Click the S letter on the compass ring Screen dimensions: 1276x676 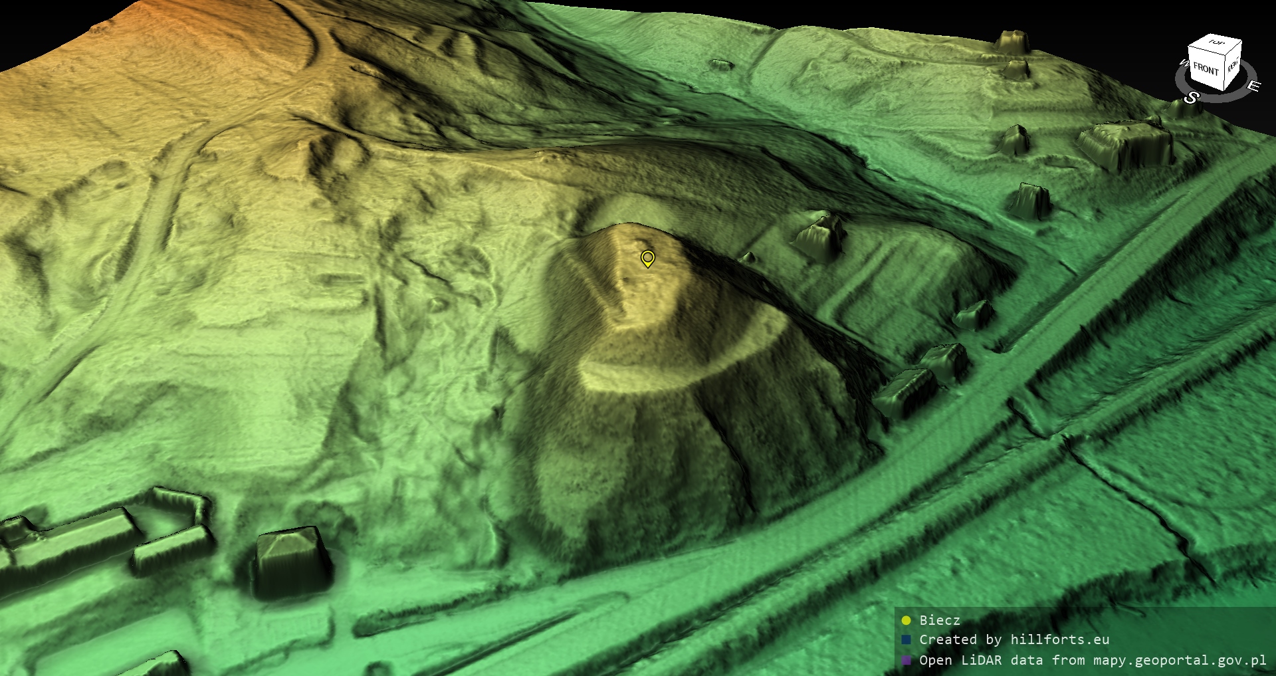point(1191,98)
